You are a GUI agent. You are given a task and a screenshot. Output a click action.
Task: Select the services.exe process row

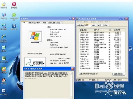pos(100,53)
